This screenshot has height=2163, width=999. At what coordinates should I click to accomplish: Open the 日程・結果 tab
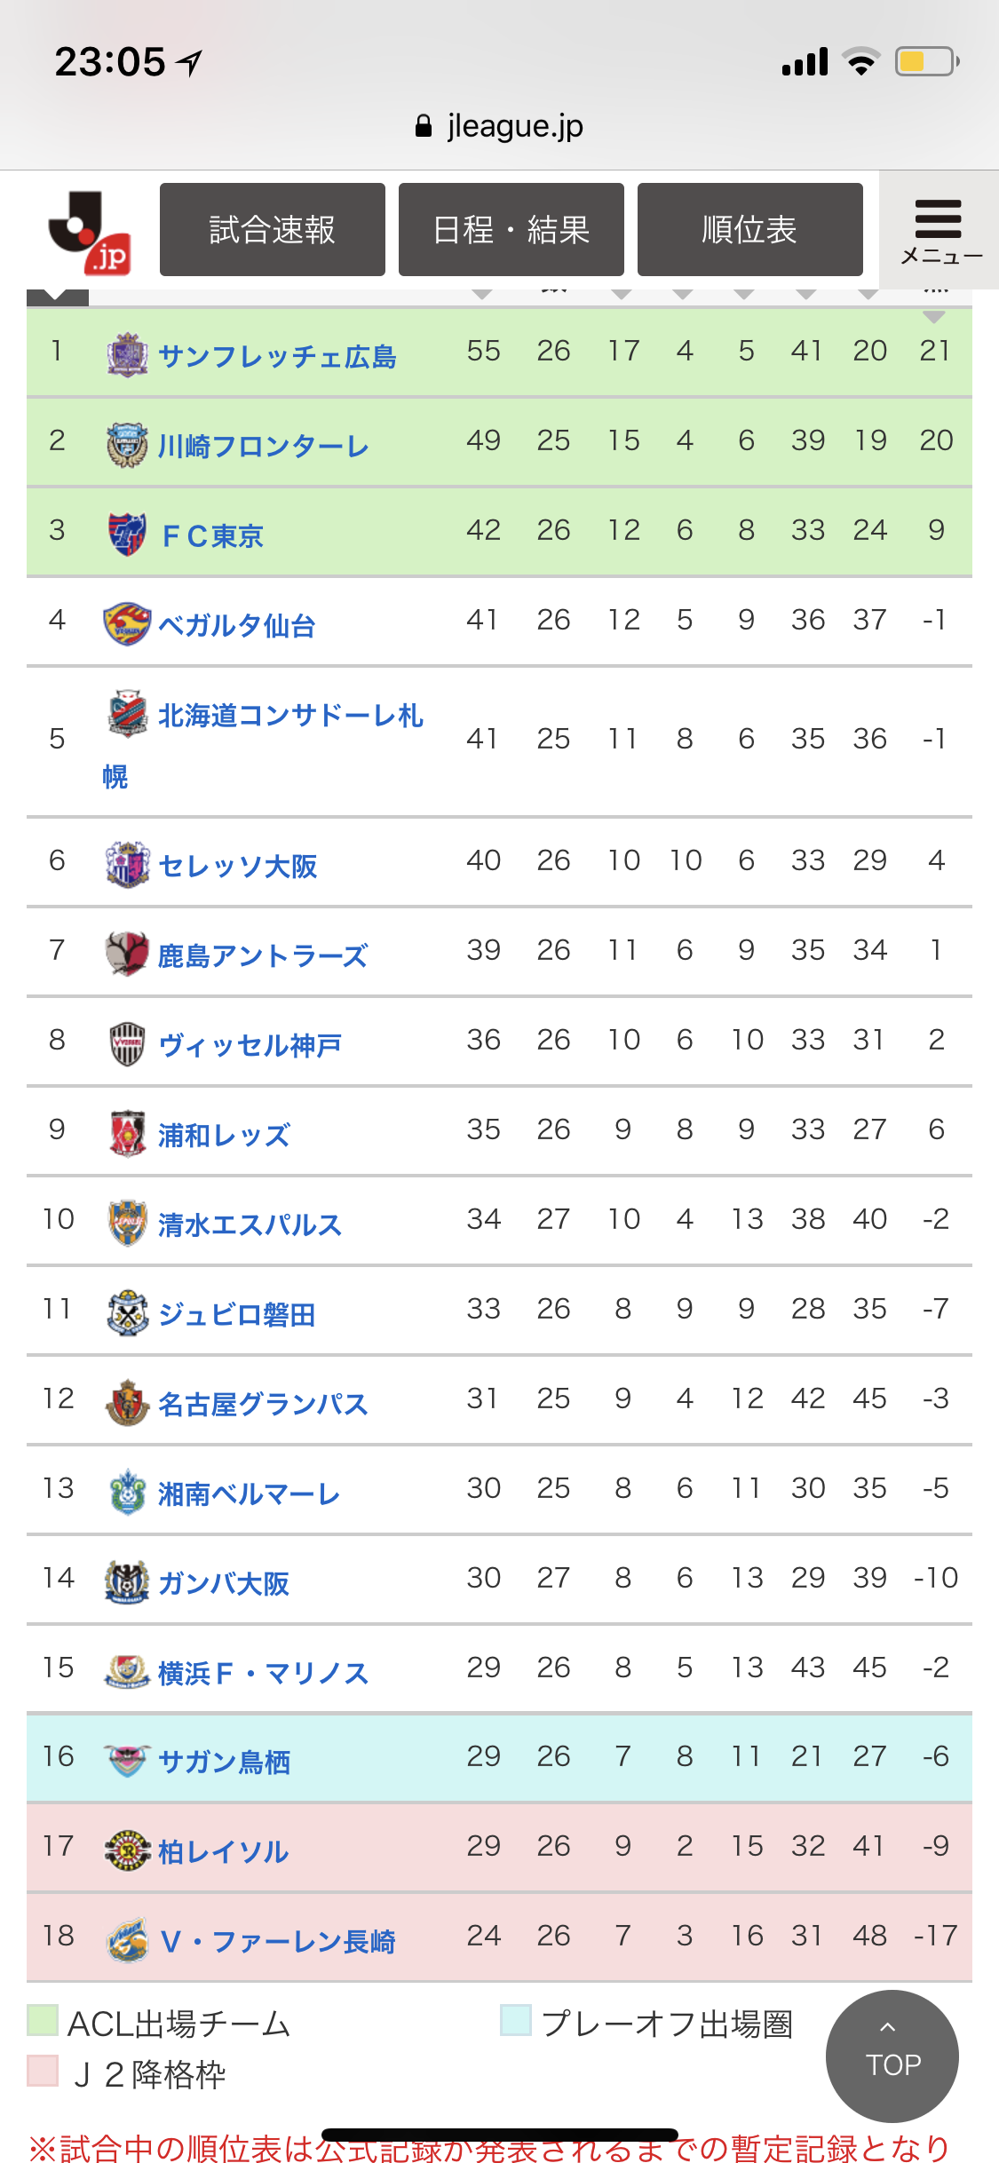(x=511, y=230)
